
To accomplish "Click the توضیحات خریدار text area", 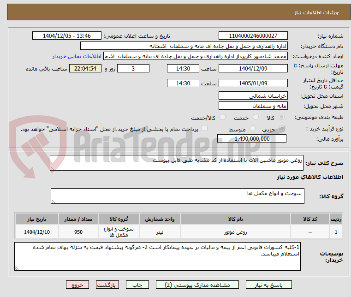I will [157, 256].
